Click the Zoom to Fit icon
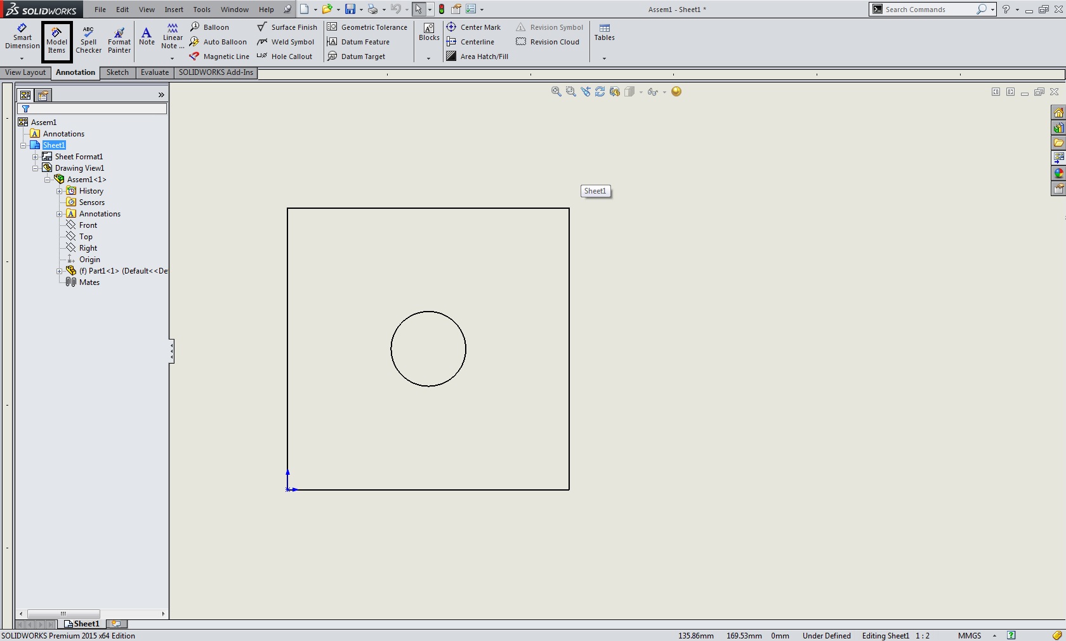This screenshot has width=1066, height=641. 556,92
